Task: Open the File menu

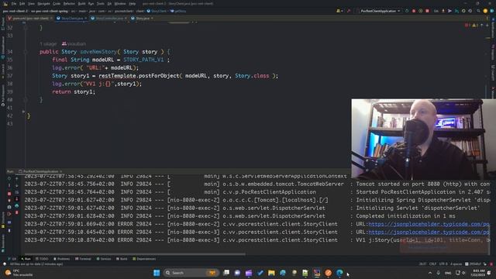Action: (x=14, y=4)
